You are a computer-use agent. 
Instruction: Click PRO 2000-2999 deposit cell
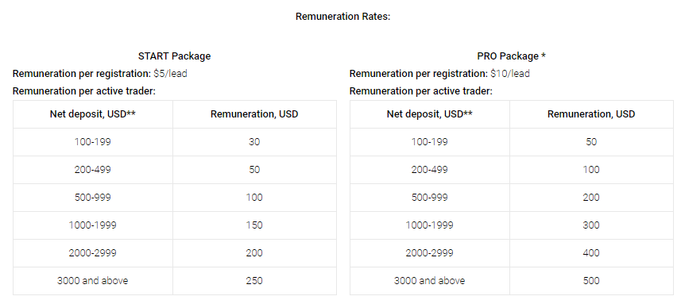(x=430, y=253)
